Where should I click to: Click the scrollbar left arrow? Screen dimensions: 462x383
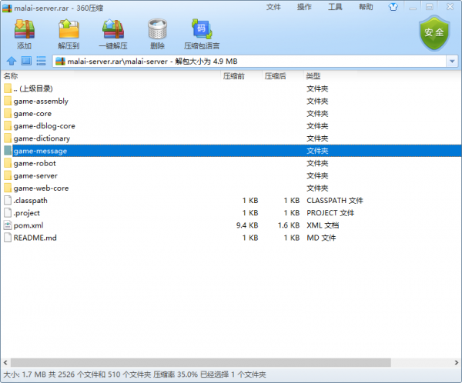tap(5, 362)
